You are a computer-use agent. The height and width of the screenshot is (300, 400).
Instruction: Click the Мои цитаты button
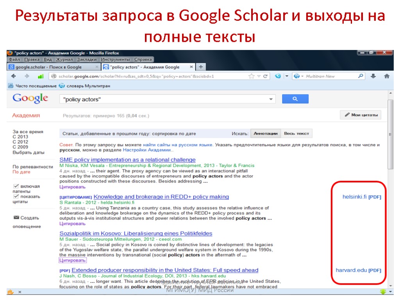361,115
